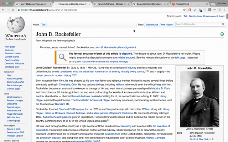Open the talk page link in notice
Image resolution: width=228 pixels, height=142 pixels.
[x=180, y=58]
